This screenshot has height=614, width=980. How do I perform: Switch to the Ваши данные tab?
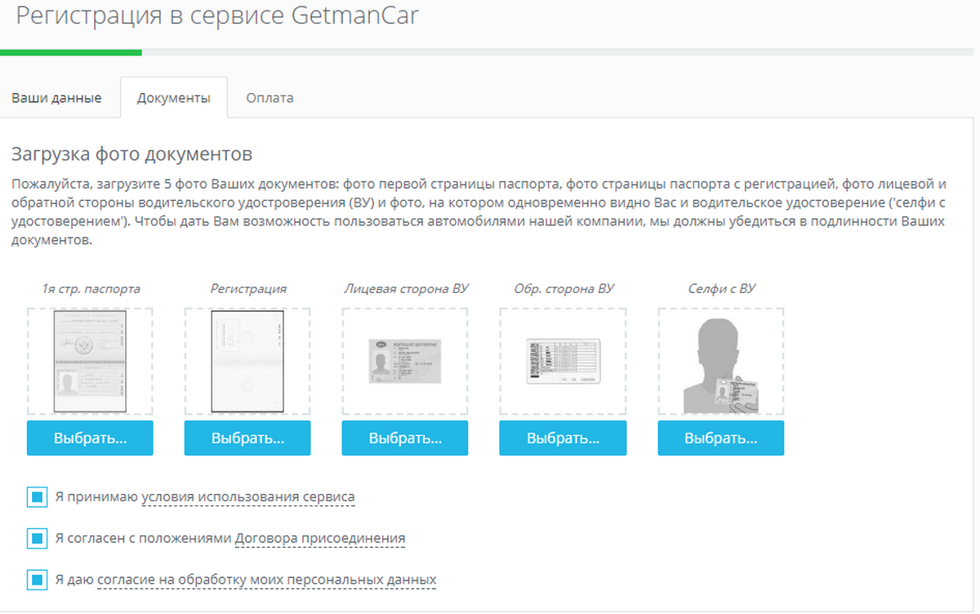[56, 98]
